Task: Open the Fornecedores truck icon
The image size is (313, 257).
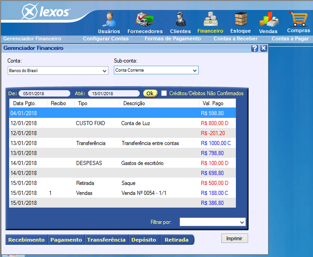Action: [x=145, y=19]
